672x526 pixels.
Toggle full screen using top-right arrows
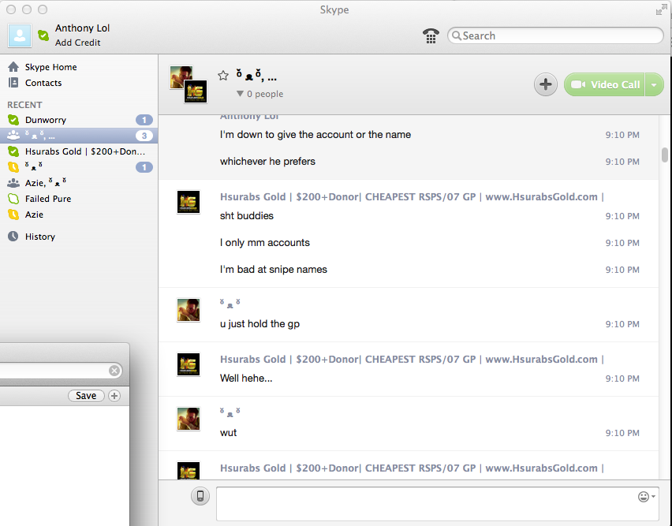(x=661, y=9)
